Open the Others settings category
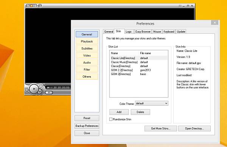The width and height of the screenshot is (227, 147). (x=87, y=77)
